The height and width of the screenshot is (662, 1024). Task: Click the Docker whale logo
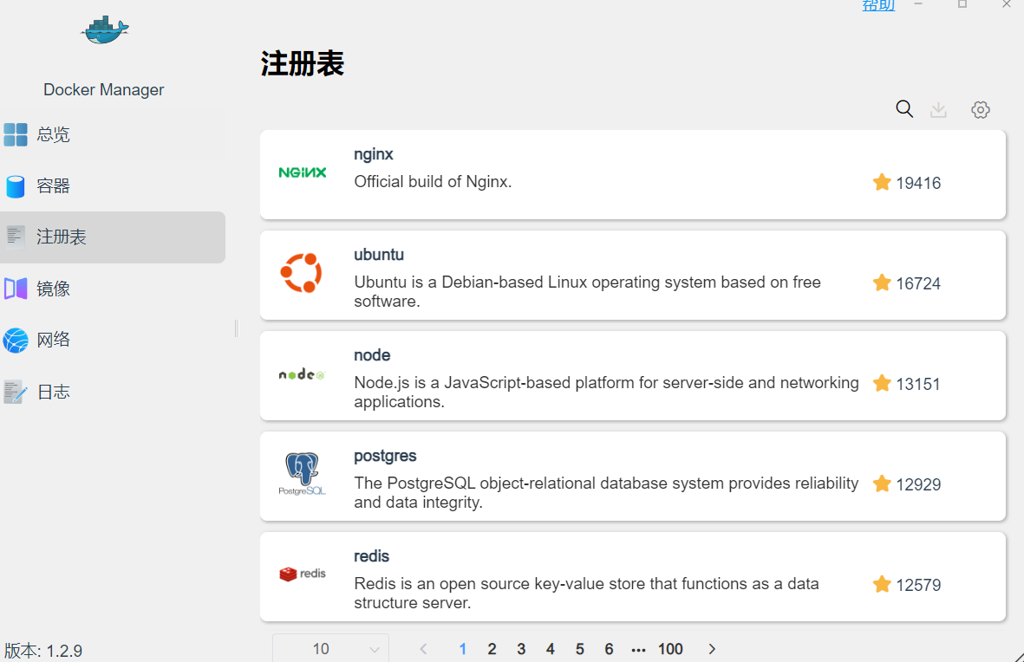[105, 30]
